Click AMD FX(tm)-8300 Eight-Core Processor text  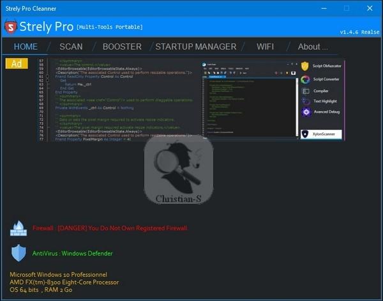(64, 282)
